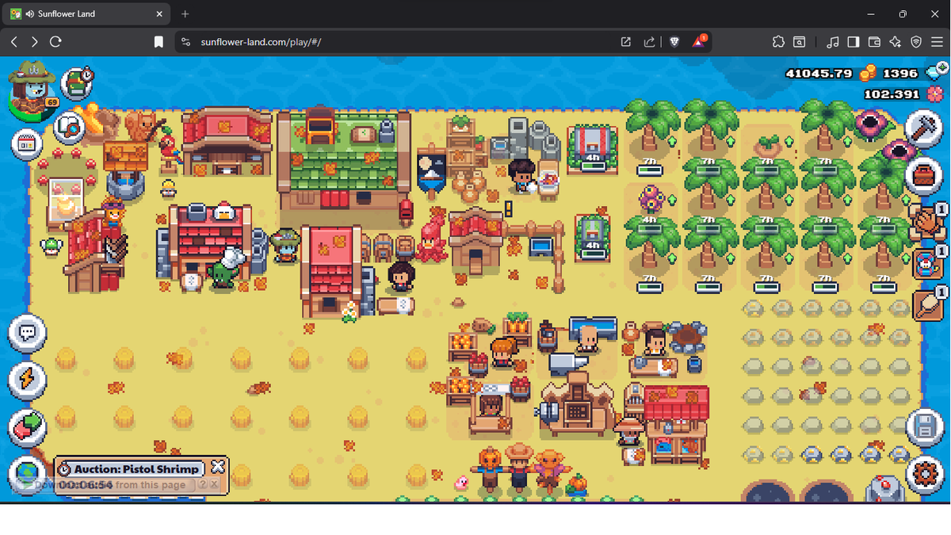Go forward to next page
This screenshot has width=951, height=535.
pos(34,42)
